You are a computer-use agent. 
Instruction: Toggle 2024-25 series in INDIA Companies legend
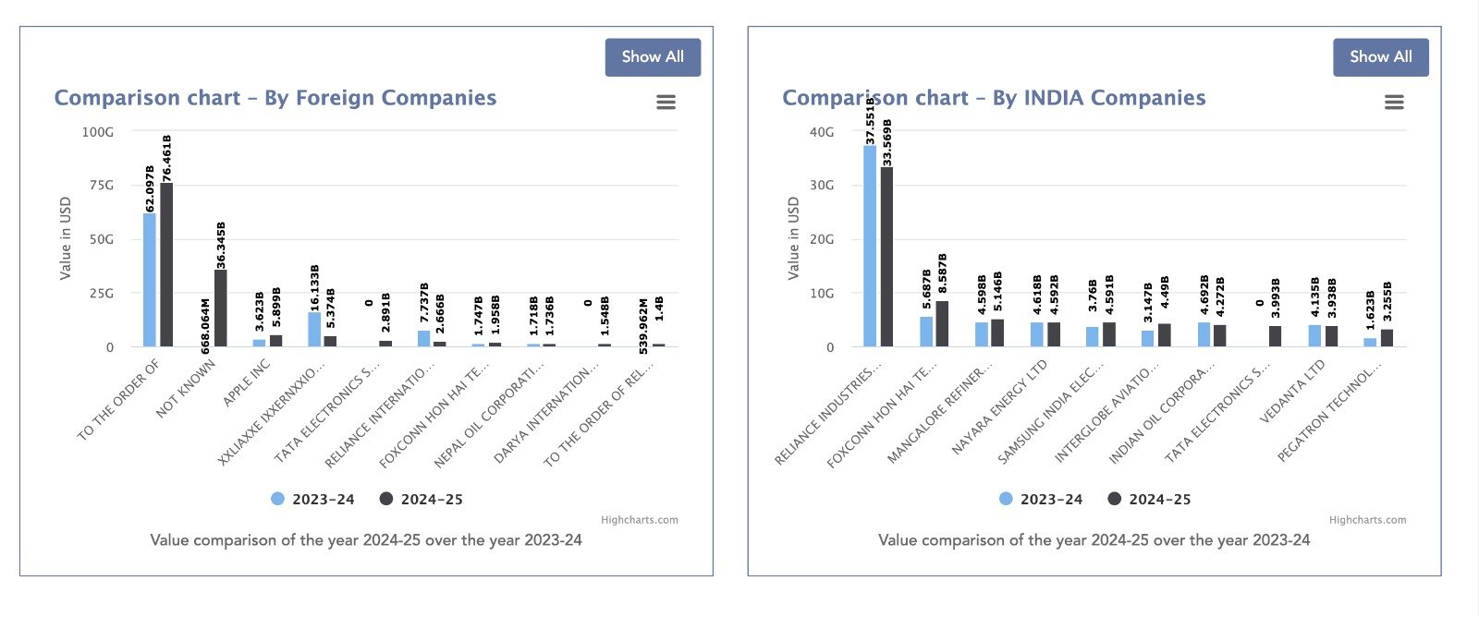tap(1149, 499)
